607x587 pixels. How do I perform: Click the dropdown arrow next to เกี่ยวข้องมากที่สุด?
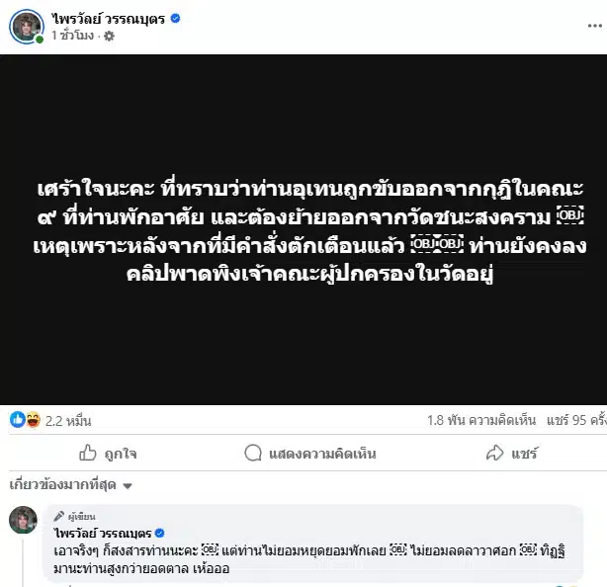[x=128, y=485]
